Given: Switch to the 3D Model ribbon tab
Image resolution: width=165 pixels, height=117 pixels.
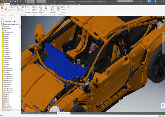Looking at the screenshot, I should pyautogui.click(x=23, y=4).
